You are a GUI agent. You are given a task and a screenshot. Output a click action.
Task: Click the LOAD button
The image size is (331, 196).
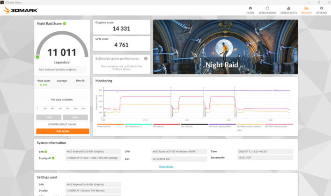[49, 117]
